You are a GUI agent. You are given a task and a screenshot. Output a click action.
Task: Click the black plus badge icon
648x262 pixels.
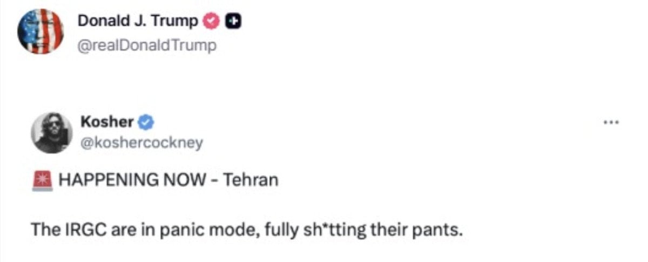click(233, 21)
